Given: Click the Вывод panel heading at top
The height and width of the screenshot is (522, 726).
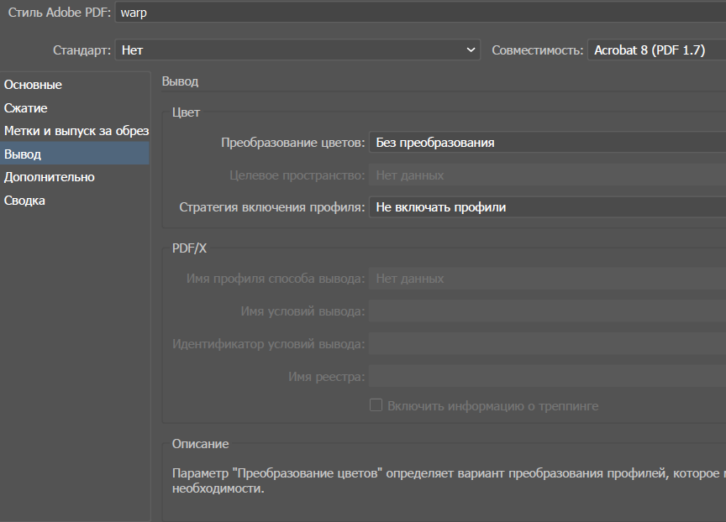Looking at the screenshot, I should click(180, 81).
